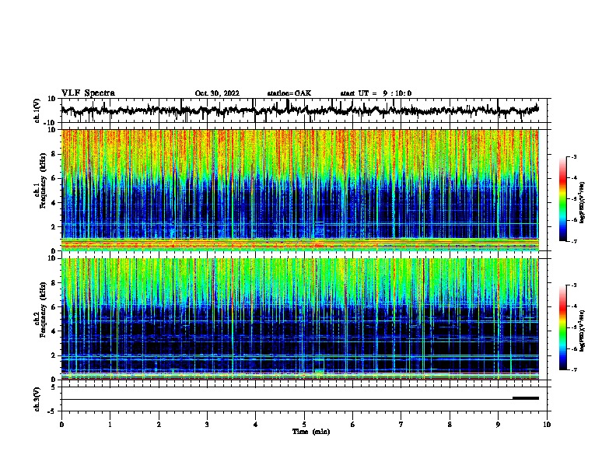
Task: Select the date label "Oct. 30, 2022"
Action: [x=217, y=93]
